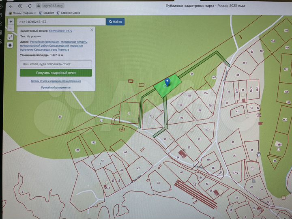
Task: Click the print map icon
Action: (x=11, y=45)
